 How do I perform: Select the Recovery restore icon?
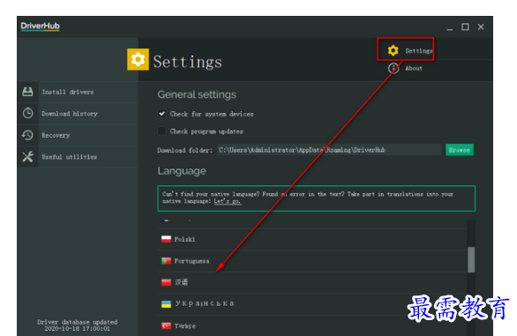pyautogui.click(x=27, y=135)
